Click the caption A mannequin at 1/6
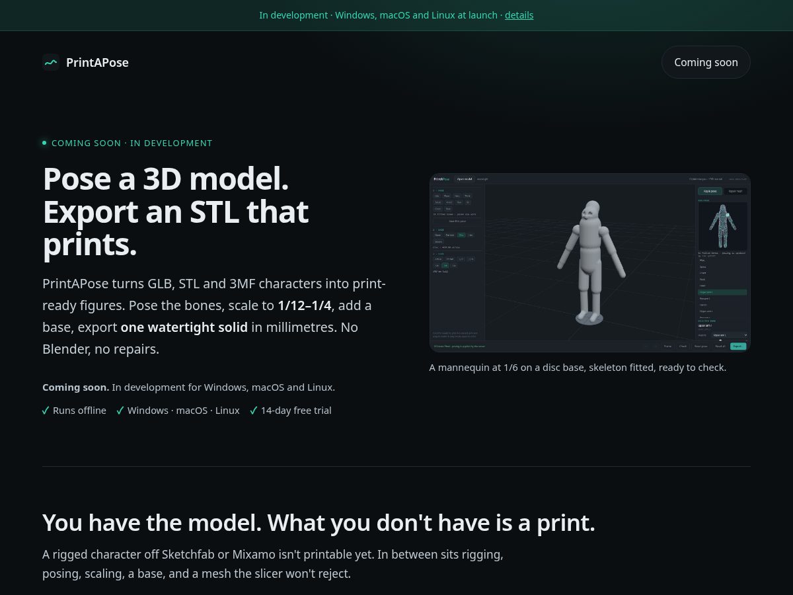Image resolution: width=793 pixels, height=595 pixels. tap(578, 368)
